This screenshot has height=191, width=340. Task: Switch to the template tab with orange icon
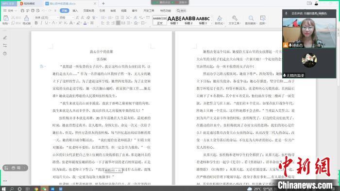(28, 3)
